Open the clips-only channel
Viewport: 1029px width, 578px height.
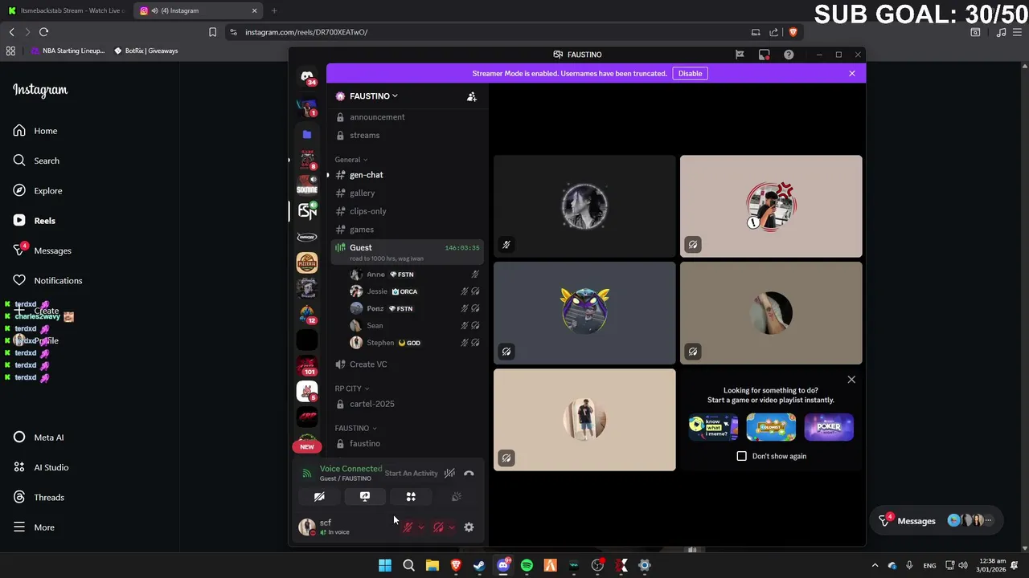coord(408,211)
